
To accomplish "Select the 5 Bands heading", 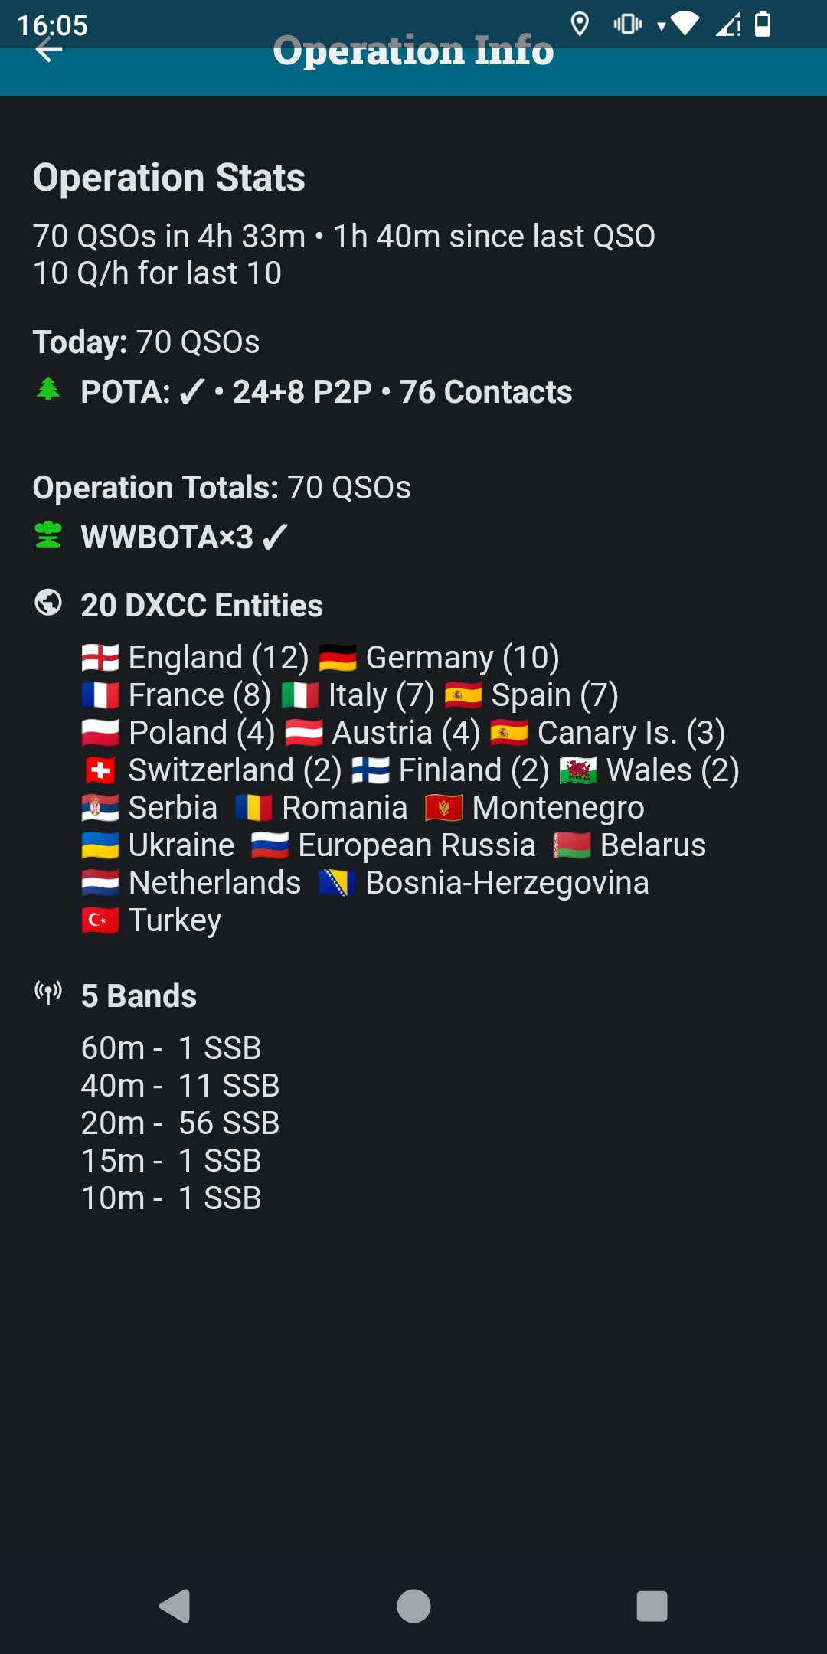I will (x=139, y=996).
